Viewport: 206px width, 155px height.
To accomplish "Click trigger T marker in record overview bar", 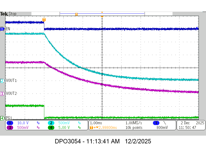I will (x=76, y=14).
